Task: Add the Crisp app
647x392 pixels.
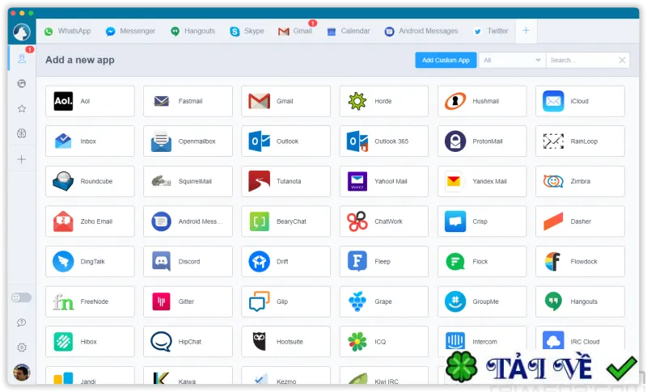Action: pos(482,221)
